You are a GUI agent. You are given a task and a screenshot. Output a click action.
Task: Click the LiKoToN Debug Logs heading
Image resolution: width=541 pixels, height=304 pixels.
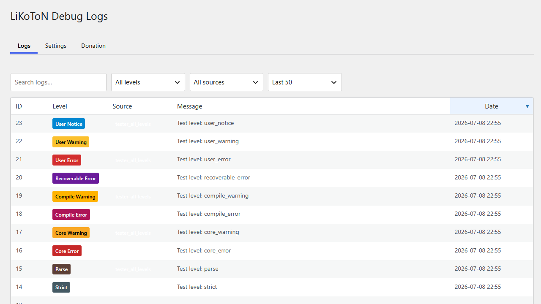coord(59,16)
